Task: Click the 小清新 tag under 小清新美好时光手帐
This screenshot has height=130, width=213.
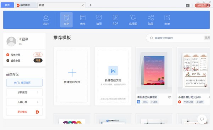Action: coord(200,102)
